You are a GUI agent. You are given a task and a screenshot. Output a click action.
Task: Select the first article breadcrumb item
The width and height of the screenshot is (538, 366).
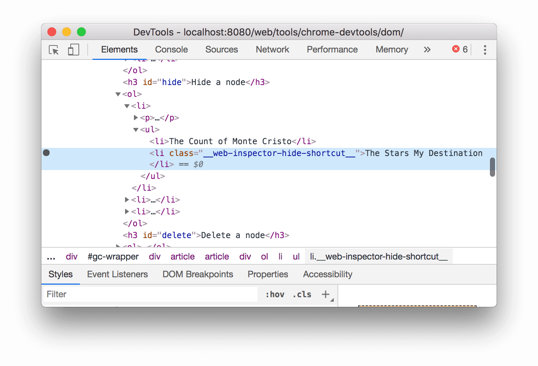182,257
